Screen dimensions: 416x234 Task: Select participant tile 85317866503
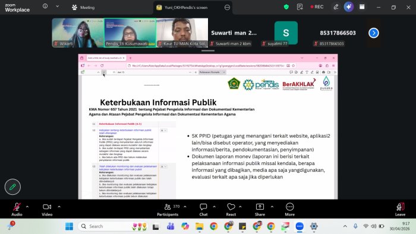pos(338,33)
